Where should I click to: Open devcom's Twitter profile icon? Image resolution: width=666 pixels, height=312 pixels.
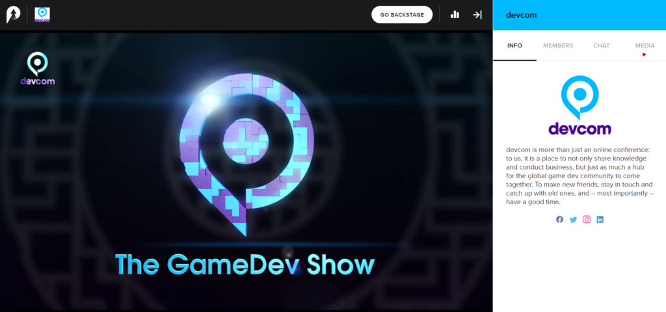coord(574,220)
